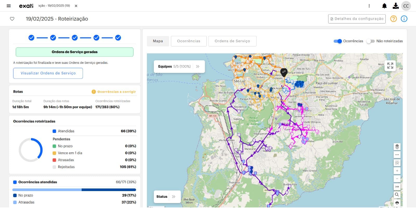Select the fourth step checkmark circle
This screenshot has width=416, height=208.
point(96,38)
